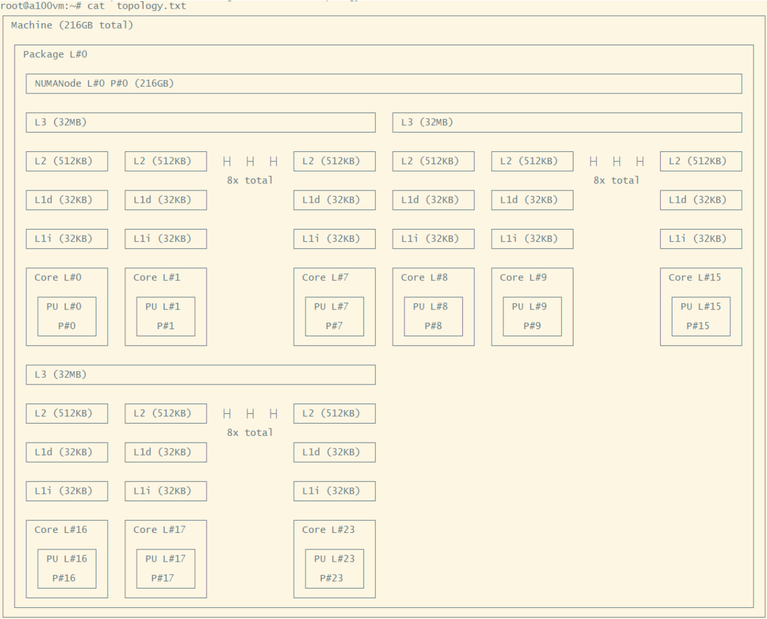The image size is (767, 619).
Task: Click the L2 (512KB) box belonging to Core L#0
Action: tap(67, 161)
